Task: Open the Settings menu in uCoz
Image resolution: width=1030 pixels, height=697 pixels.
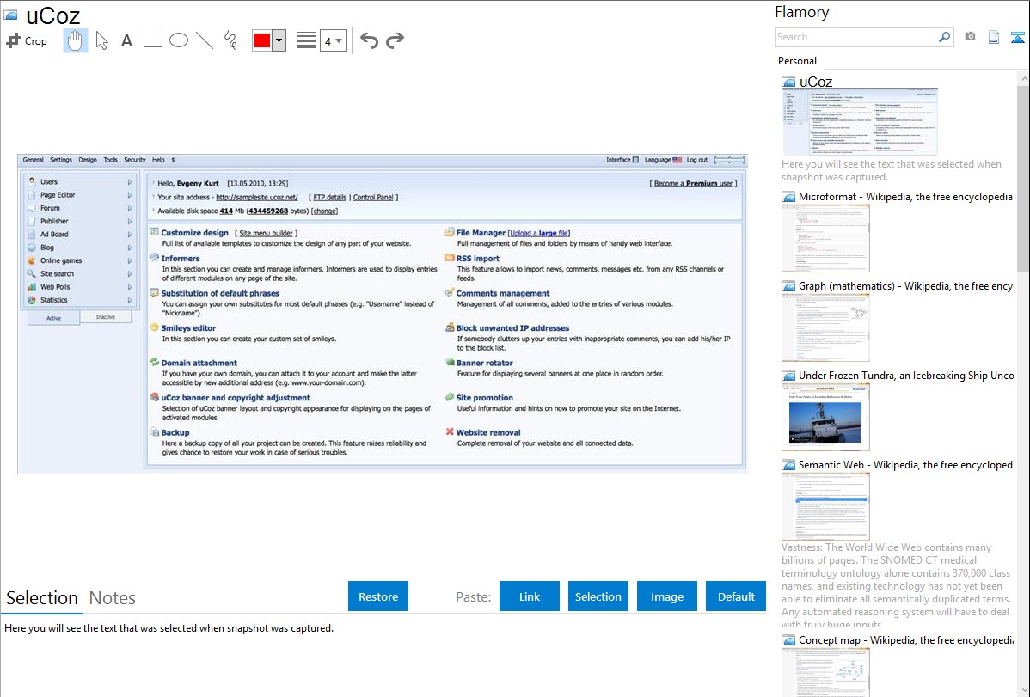Action: [x=61, y=160]
